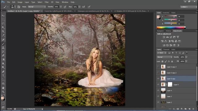Select the Crop tool
198x111 pixels.
[x=3, y=31]
